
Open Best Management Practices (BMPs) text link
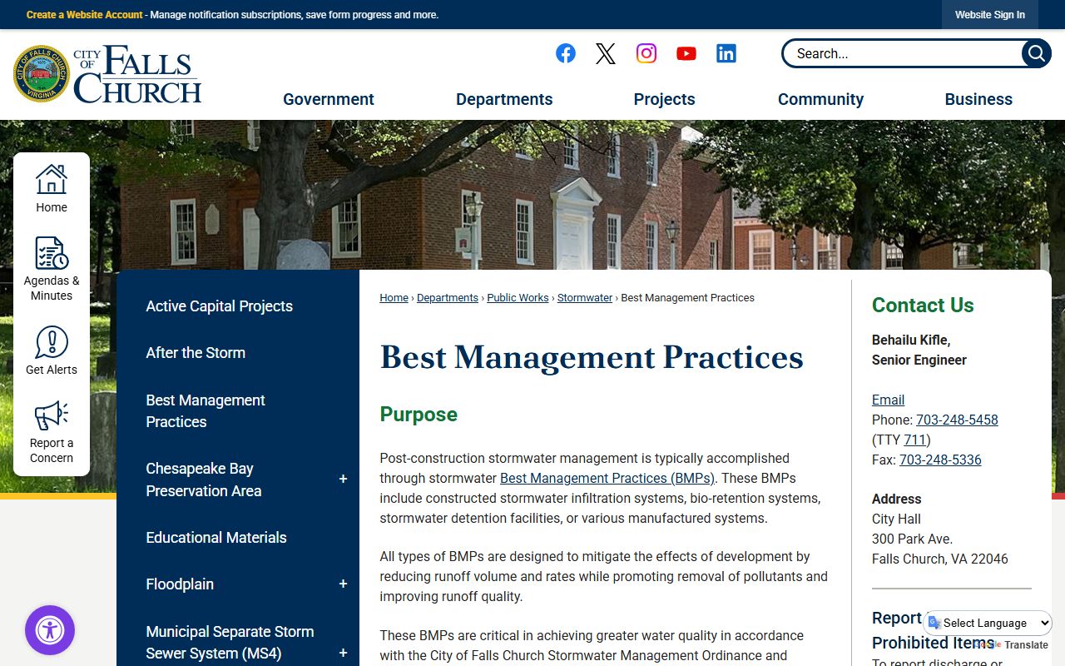607,478
